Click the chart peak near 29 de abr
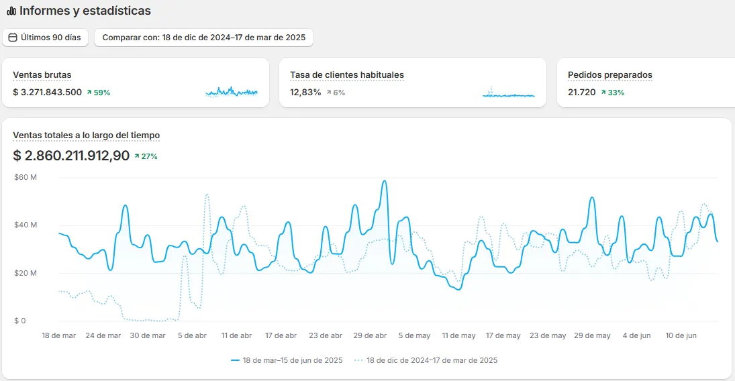 click(x=385, y=181)
